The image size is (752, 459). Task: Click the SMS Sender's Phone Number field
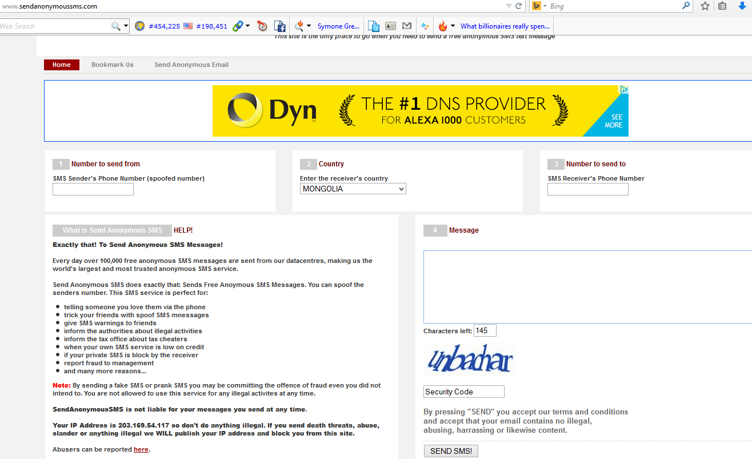pyautogui.click(x=93, y=189)
